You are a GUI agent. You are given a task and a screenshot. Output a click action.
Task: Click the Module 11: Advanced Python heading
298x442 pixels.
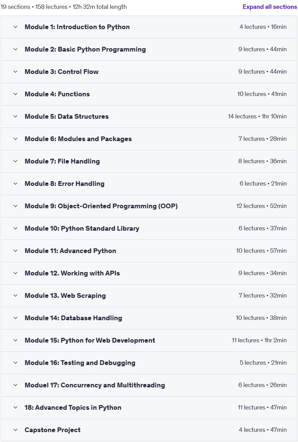(70, 251)
